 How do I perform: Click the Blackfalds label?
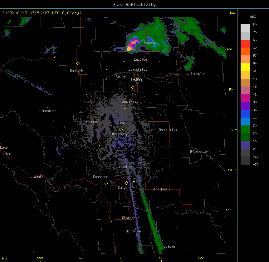(x=138, y=69)
